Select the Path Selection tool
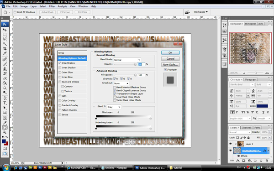This screenshot has width=274, height=171. [x=5, y=108]
